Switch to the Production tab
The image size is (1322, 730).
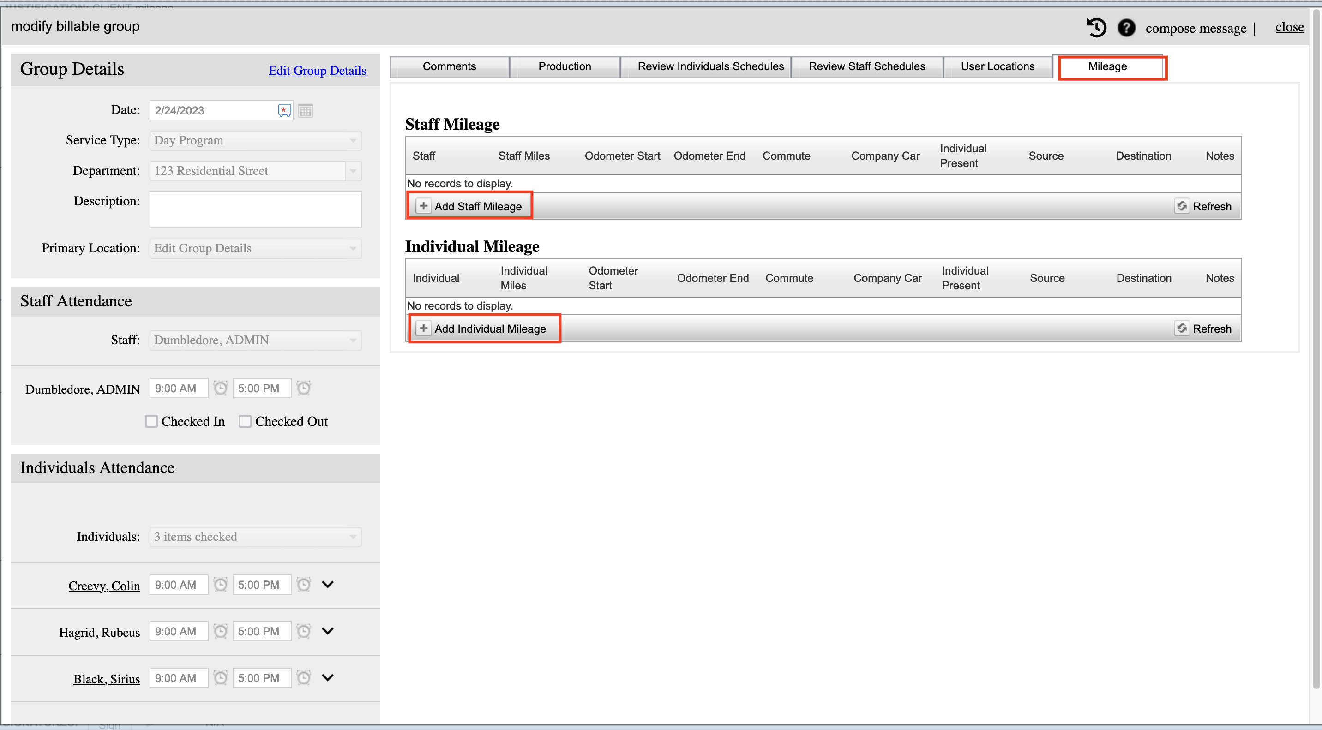click(565, 67)
